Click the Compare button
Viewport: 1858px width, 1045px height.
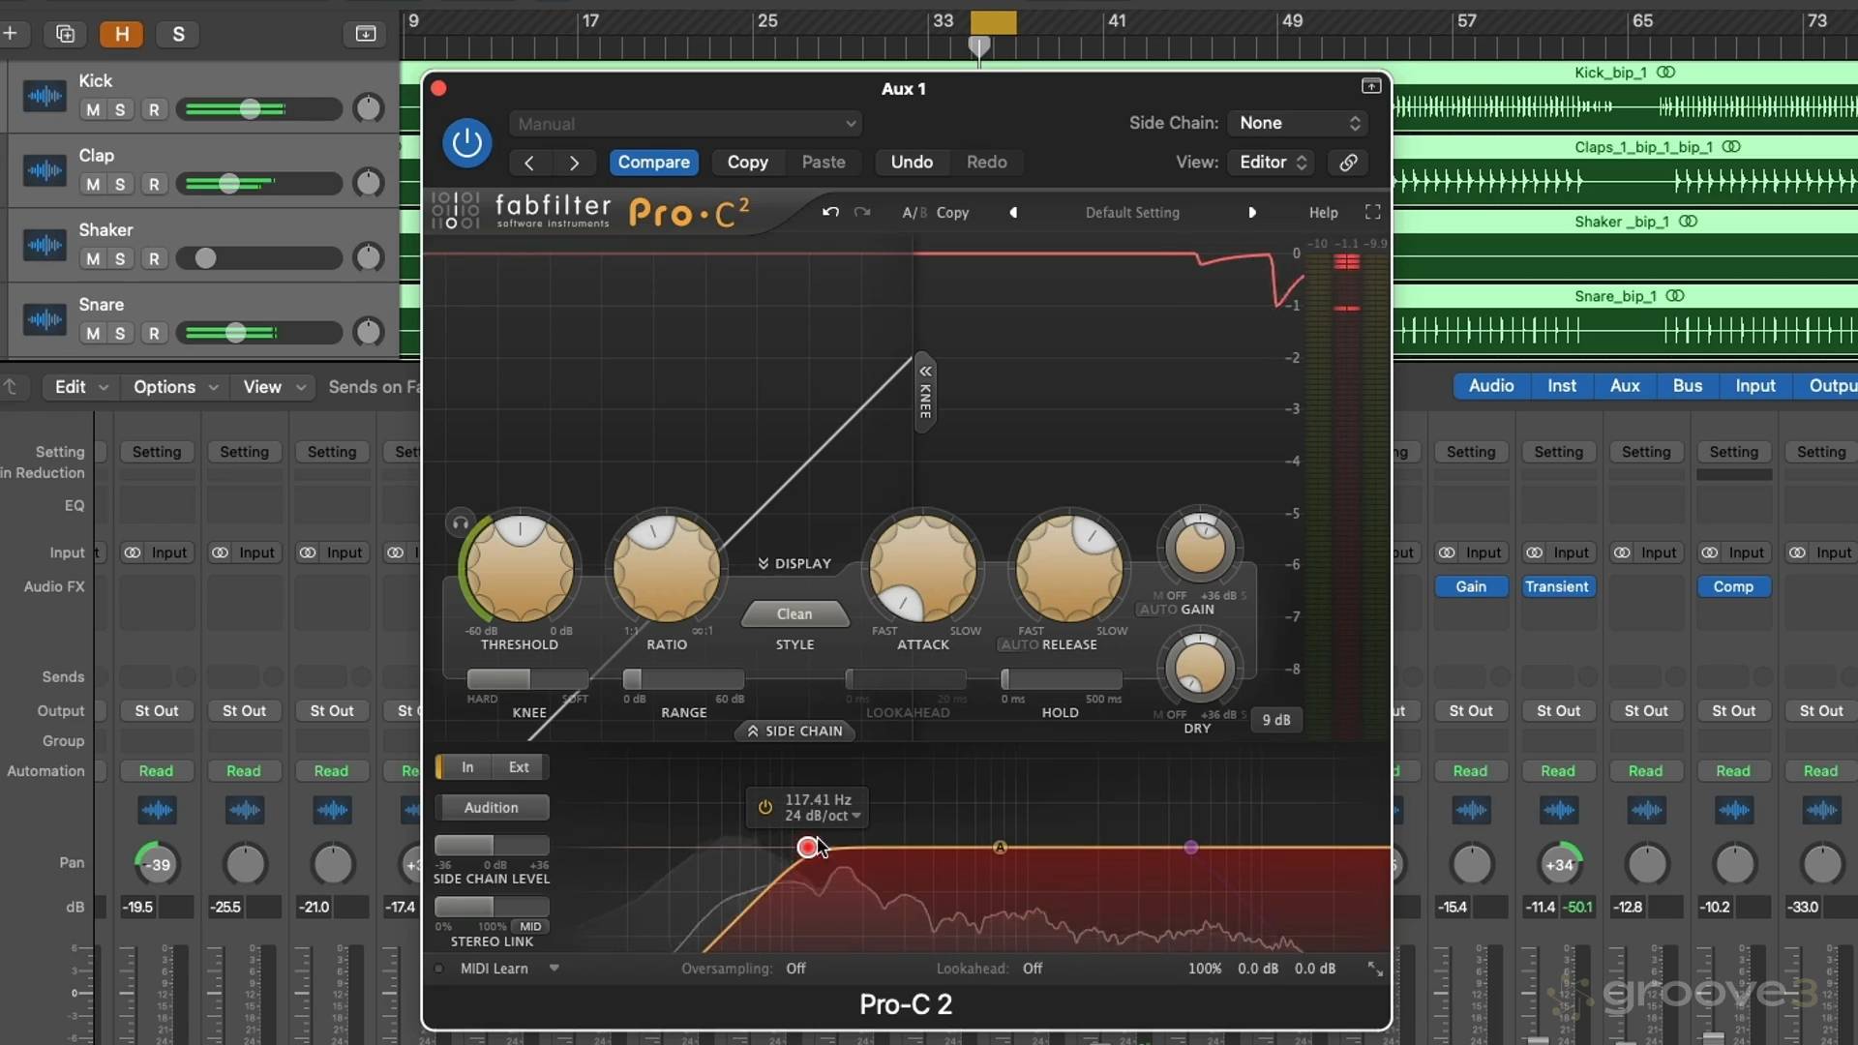click(x=653, y=163)
